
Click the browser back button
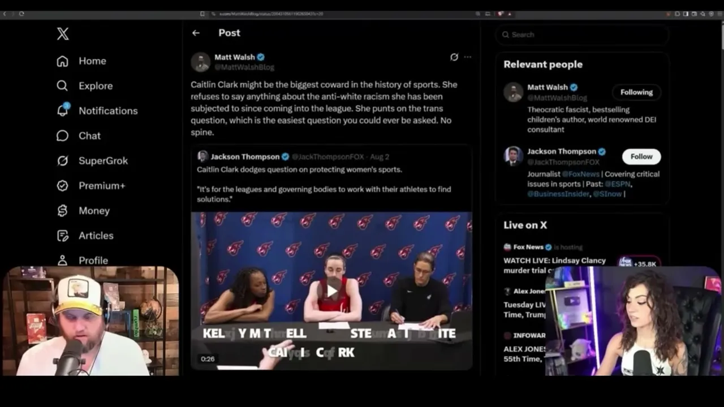tap(5, 14)
